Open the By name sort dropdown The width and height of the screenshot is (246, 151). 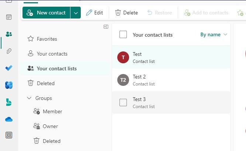(x=214, y=34)
